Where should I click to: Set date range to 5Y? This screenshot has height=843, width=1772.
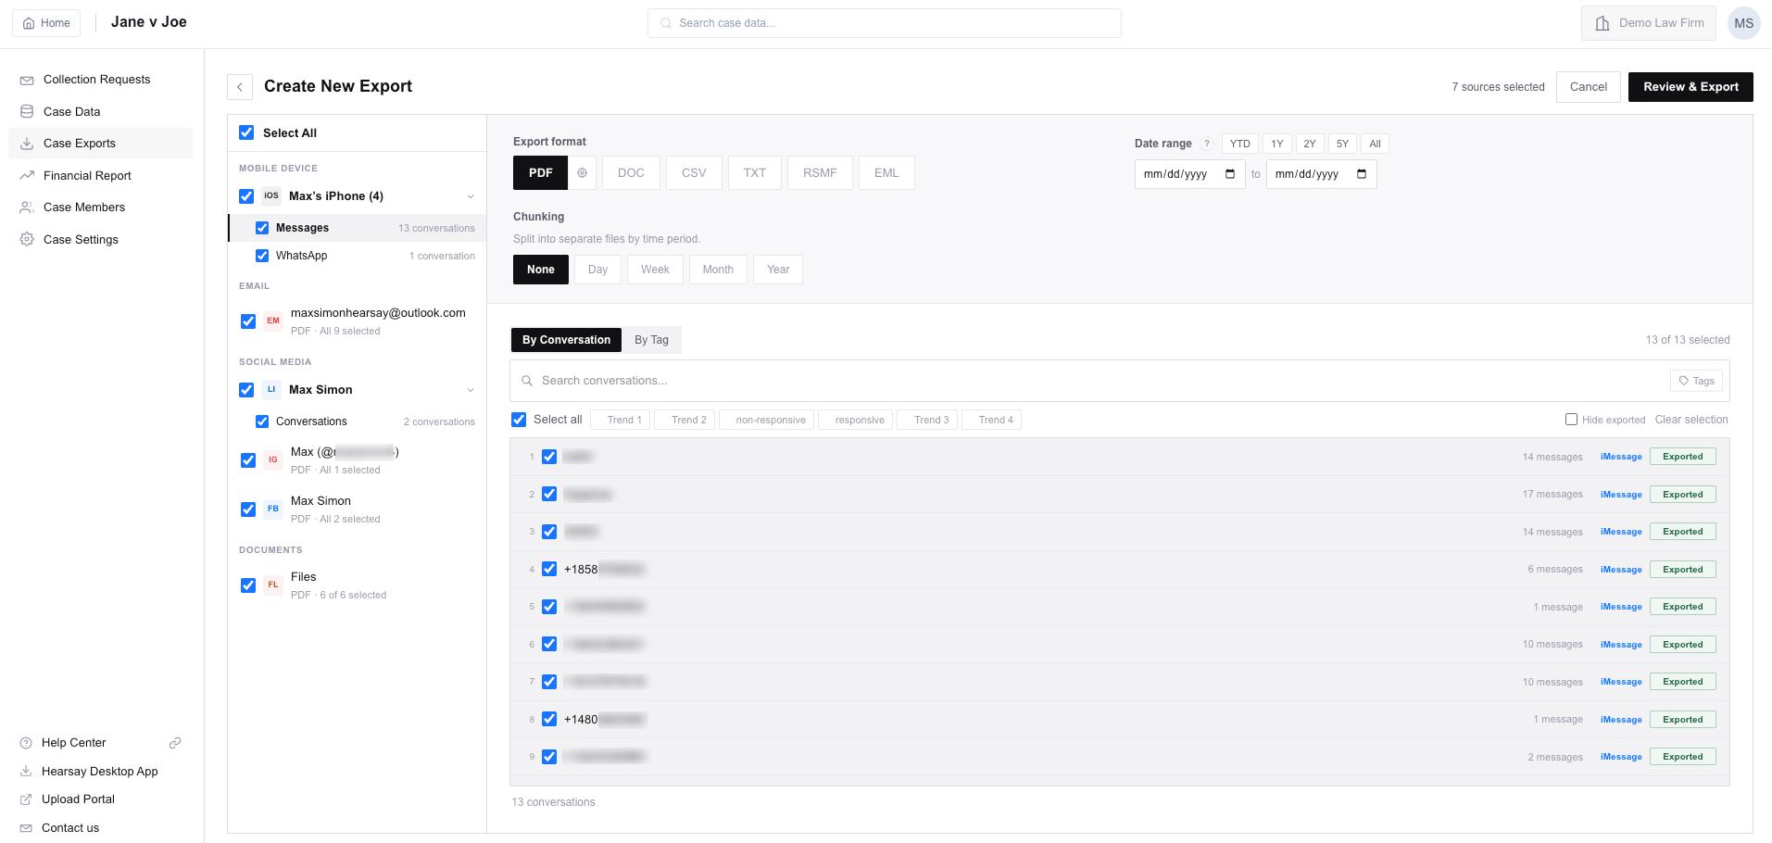click(x=1342, y=144)
